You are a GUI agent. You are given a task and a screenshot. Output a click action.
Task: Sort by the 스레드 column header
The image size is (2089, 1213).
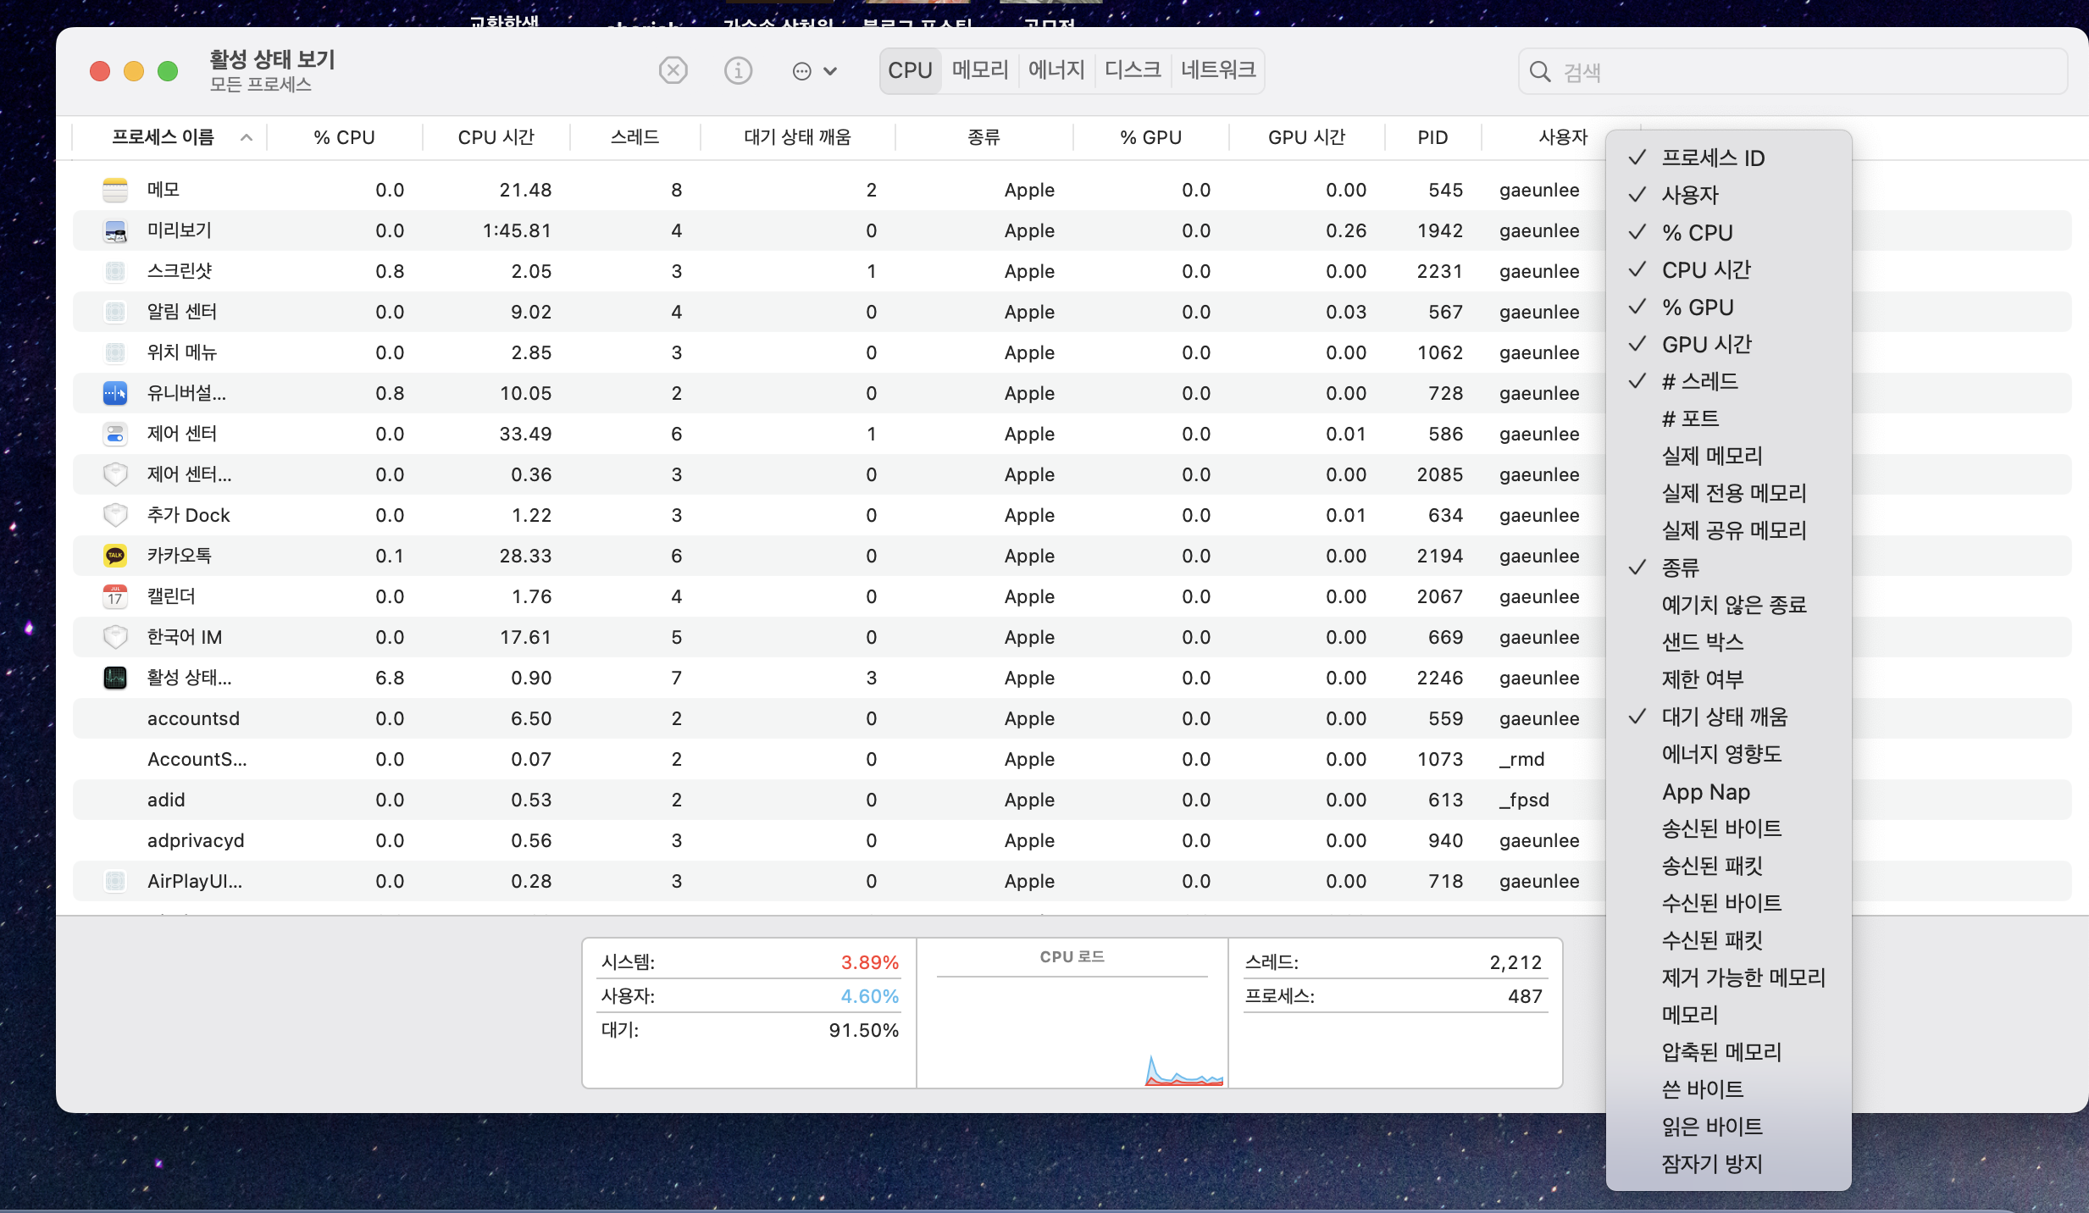coord(635,137)
